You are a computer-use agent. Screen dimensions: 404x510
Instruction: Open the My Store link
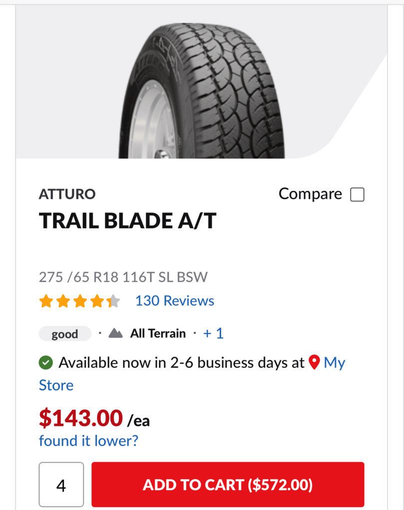click(x=334, y=362)
